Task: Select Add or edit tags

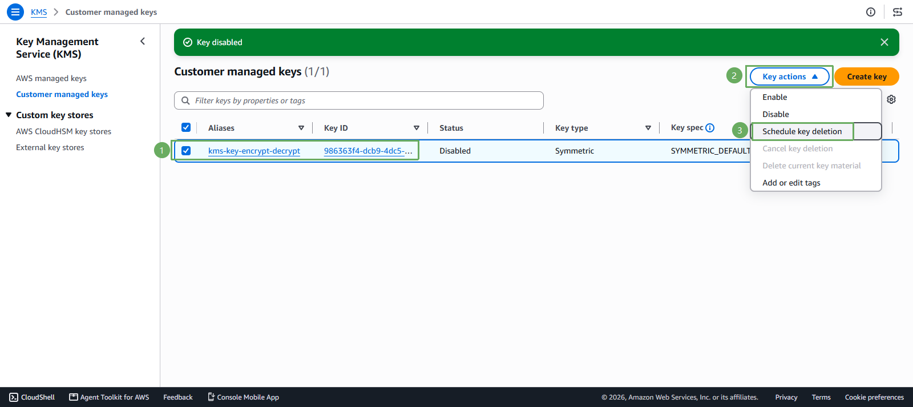Action: pyautogui.click(x=816, y=183)
